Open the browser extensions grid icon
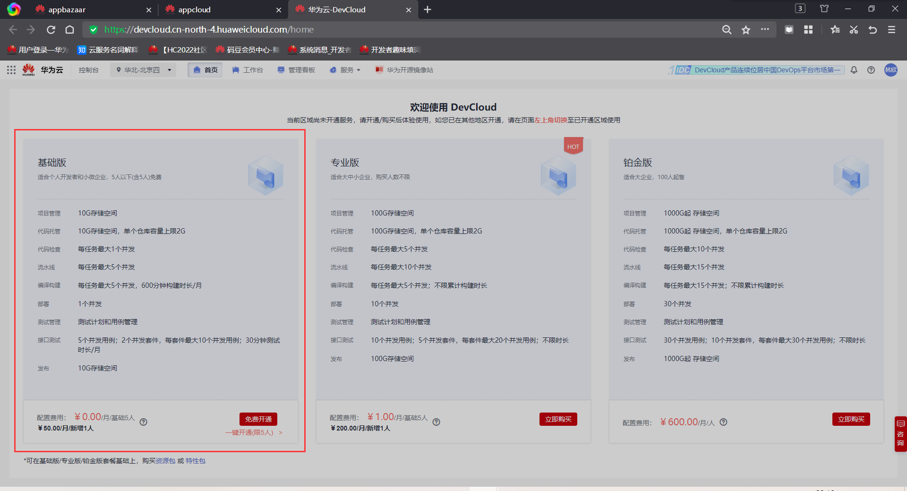Image resolution: width=907 pixels, height=491 pixels. [x=808, y=30]
